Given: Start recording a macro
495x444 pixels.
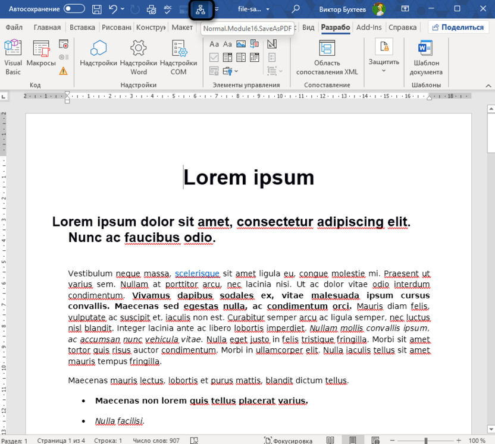Looking at the screenshot, I should [64, 44].
